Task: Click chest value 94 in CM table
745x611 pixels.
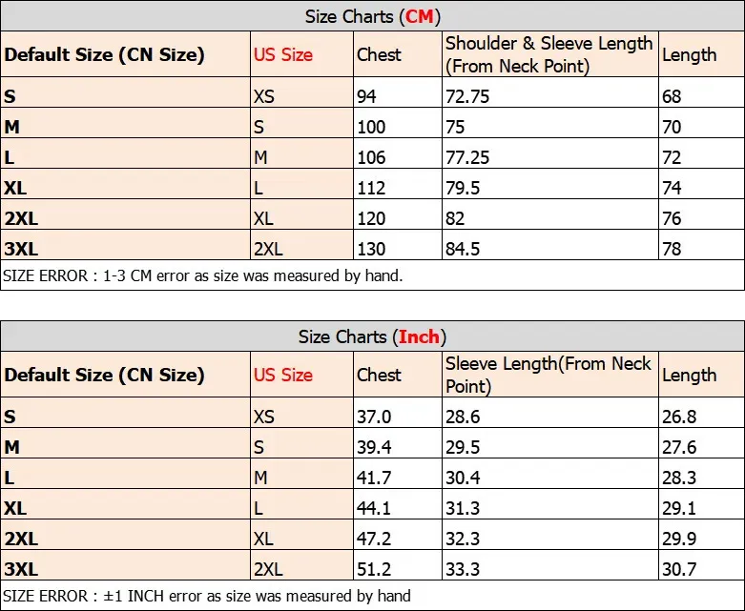Action: (x=366, y=96)
